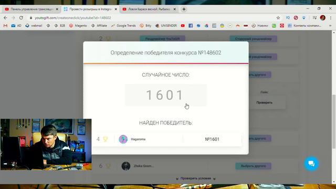Open the blue shield extension icon
336x189 pixels.
[x=304, y=18]
